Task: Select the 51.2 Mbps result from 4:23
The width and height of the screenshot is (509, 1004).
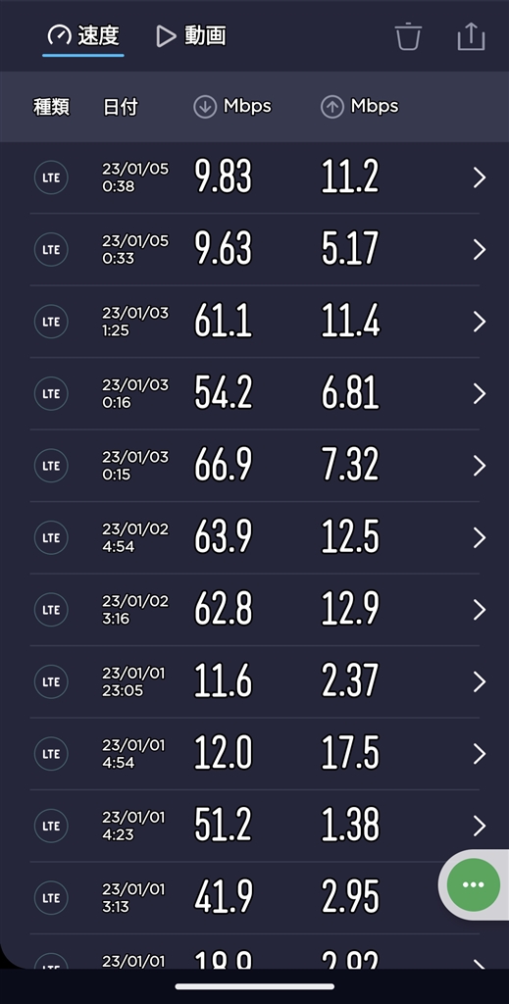Action: [254, 826]
